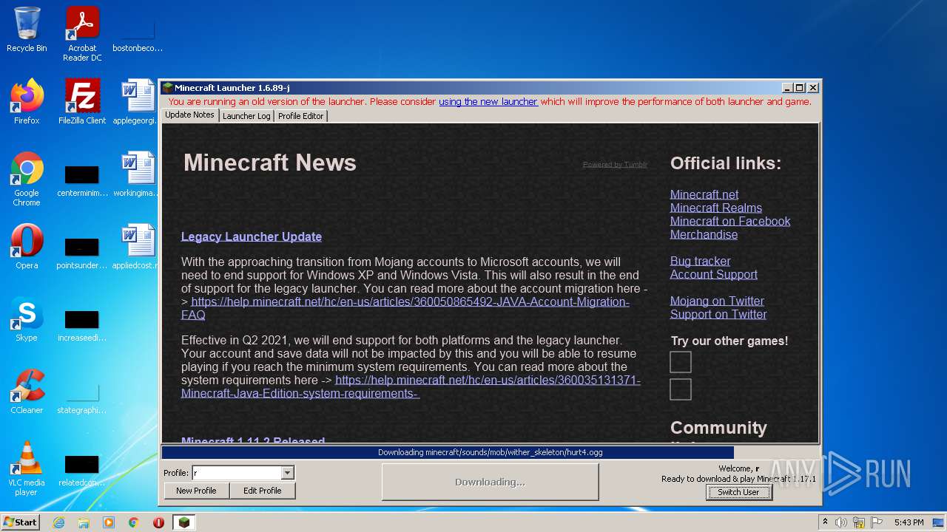Open the Recycle Bin desktop icon
The image size is (947, 532).
27,30
